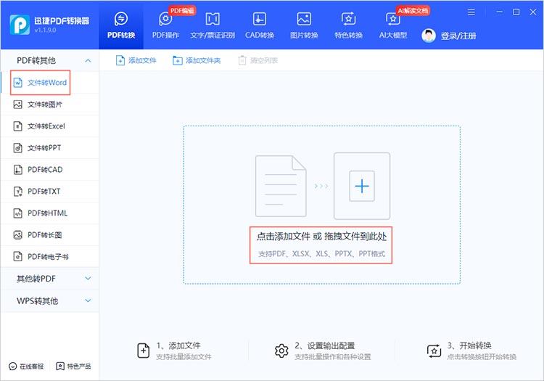Click the user avatar icon
Image resolution: width=544 pixels, height=381 pixels.
tap(429, 36)
